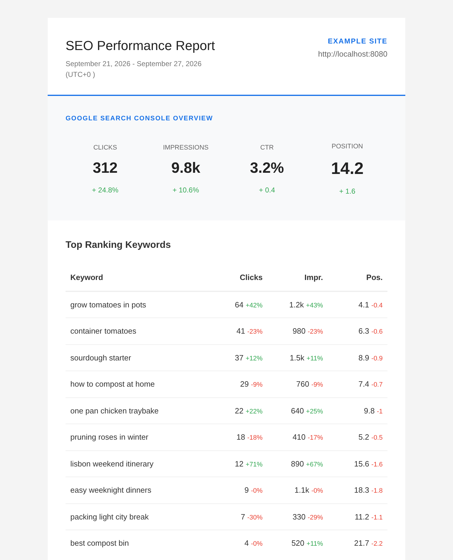The height and width of the screenshot is (560, 453).
Task: Select the easy weeknight dinners keyword
Action: (111, 490)
